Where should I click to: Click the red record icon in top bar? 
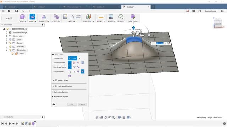pos(188,11)
